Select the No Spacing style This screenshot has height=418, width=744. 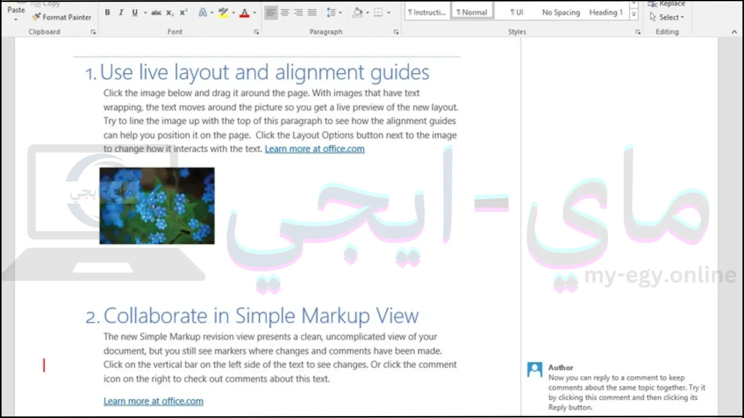point(561,12)
